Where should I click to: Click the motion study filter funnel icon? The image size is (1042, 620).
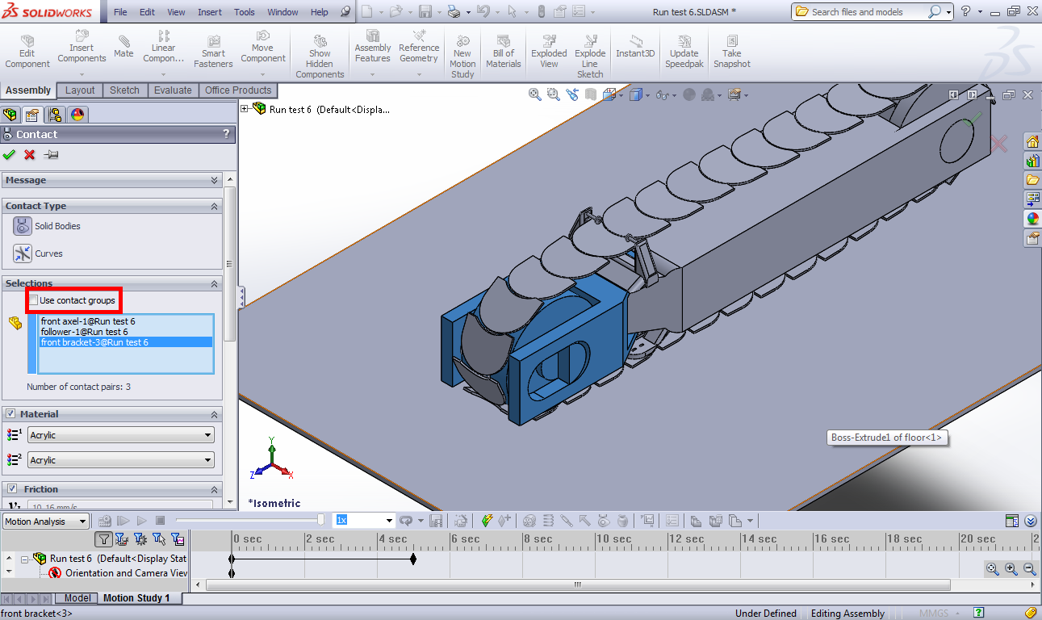[104, 539]
